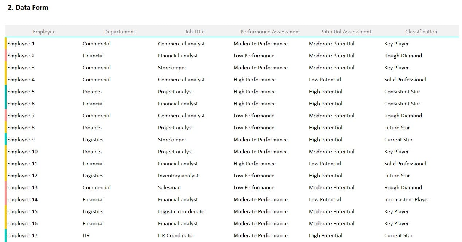This screenshot has height=242, width=462.
Task: Click the yellow color bar beside Employee 1
Action: pyautogui.click(x=6, y=44)
